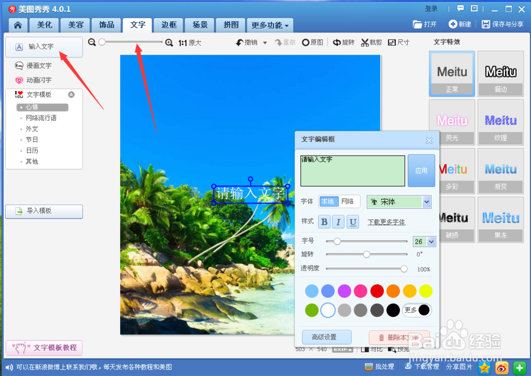Choose the 纹理 text effect

501,122
